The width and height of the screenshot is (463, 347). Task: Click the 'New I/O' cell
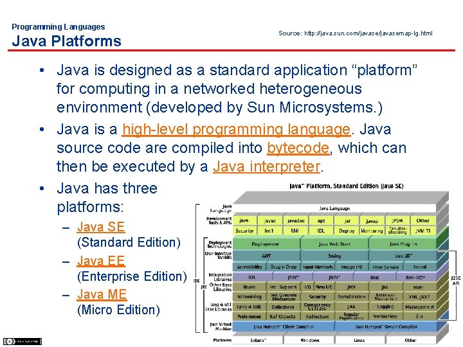(x=324, y=287)
